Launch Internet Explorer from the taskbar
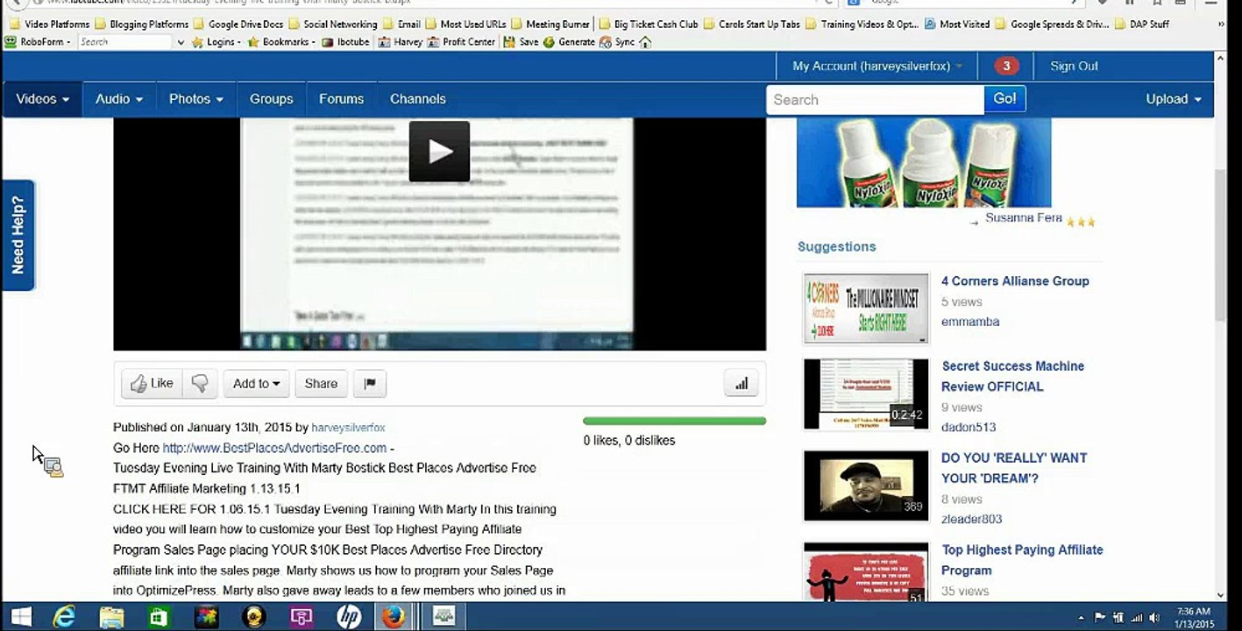Image resolution: width=1242 pixels, height=631 pixels. coord(64,617)
